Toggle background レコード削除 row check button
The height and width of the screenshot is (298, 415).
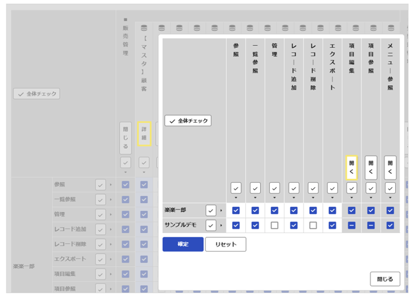(100, 245)
